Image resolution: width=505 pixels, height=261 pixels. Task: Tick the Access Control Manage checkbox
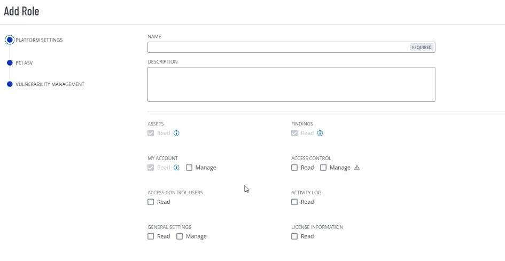(323, 168)
